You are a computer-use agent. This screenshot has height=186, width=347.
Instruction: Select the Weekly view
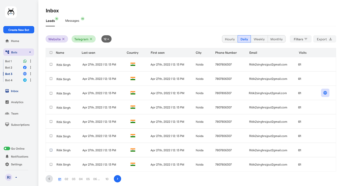point(259,39)
